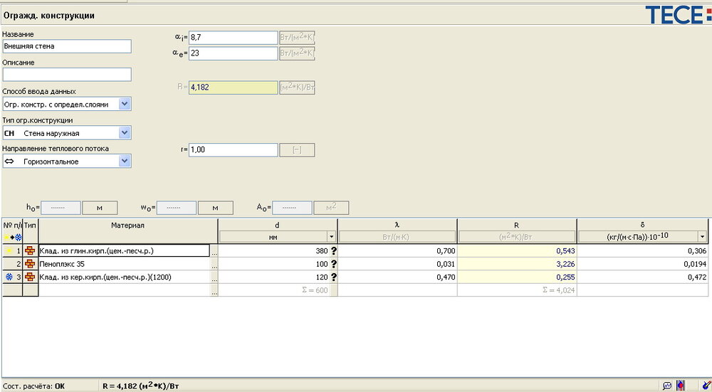Click the question mark beside thickness 120
This screenshot has width=712, height=392.
pyautogui.click(x=332, y=277)
